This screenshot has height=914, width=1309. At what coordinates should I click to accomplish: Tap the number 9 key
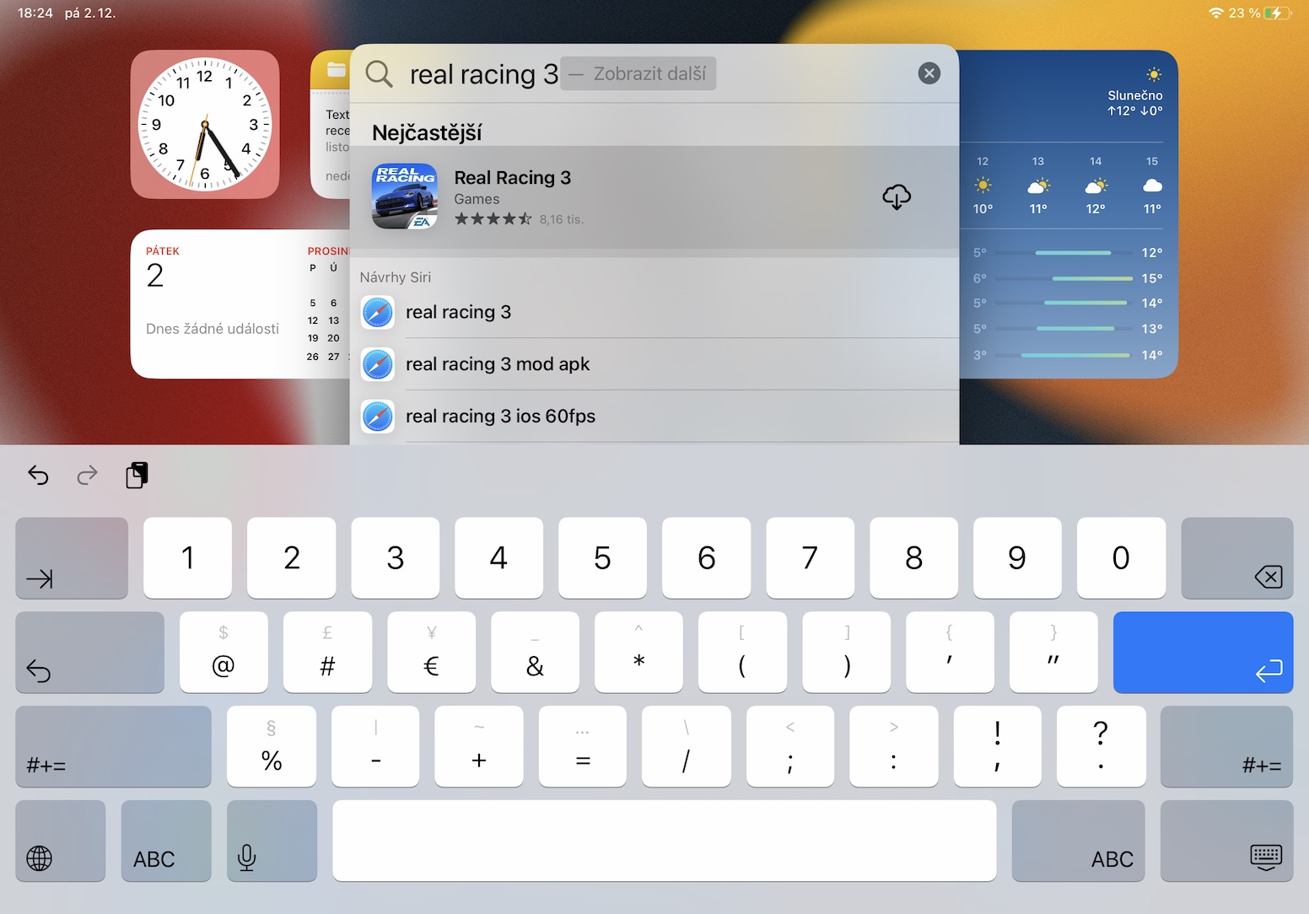click(1017, 558)
